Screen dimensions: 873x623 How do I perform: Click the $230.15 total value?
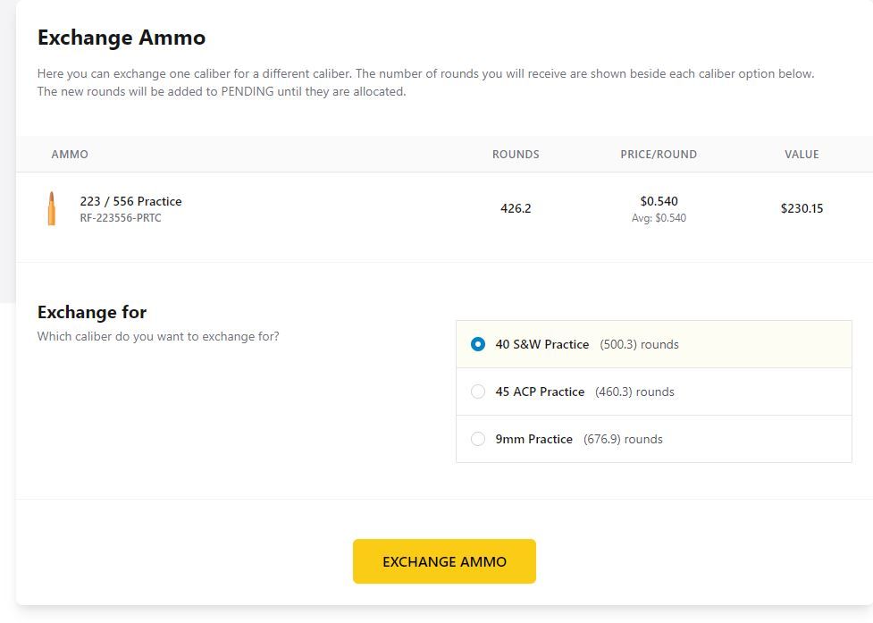802,208
